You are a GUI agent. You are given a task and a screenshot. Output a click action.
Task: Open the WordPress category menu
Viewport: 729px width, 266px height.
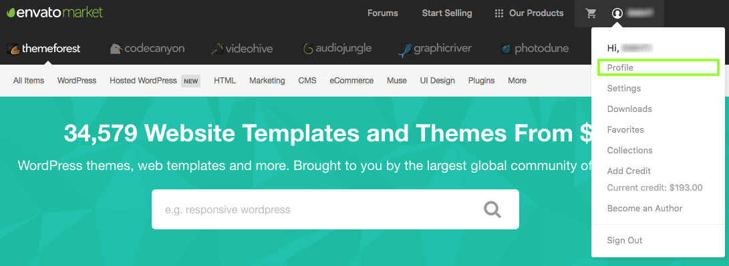click(x=77, y=81)
